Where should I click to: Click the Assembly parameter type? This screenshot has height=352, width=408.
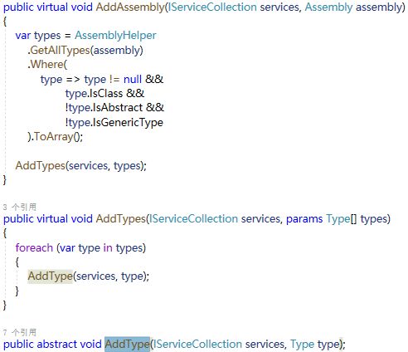pyautogui.click(x=328, y=7)
